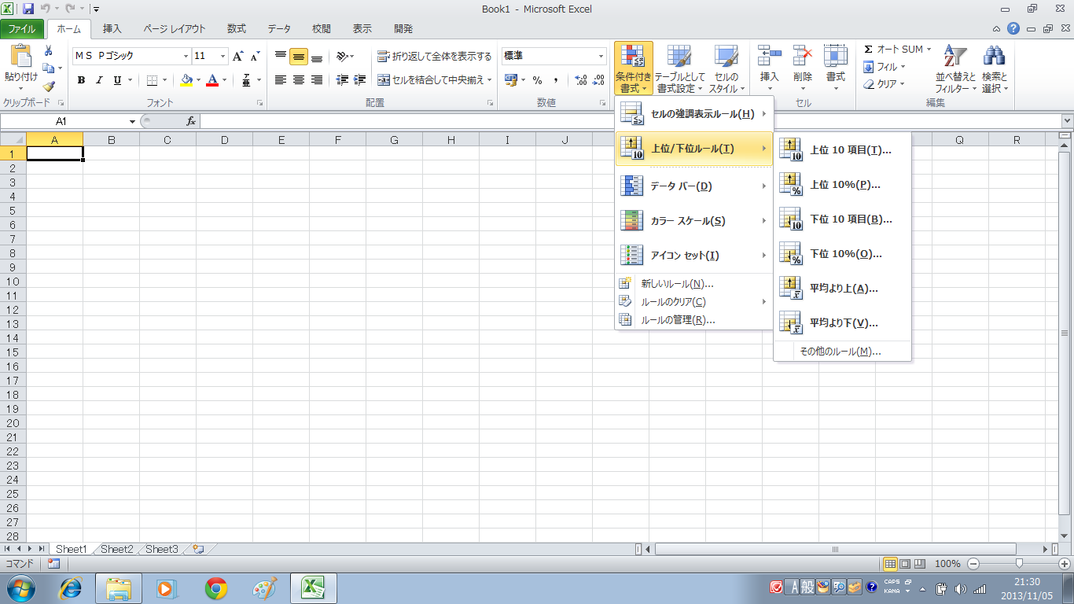Select the Data Bars menu icon
This screenshot has width=1074, height=604.
[631, 186]
